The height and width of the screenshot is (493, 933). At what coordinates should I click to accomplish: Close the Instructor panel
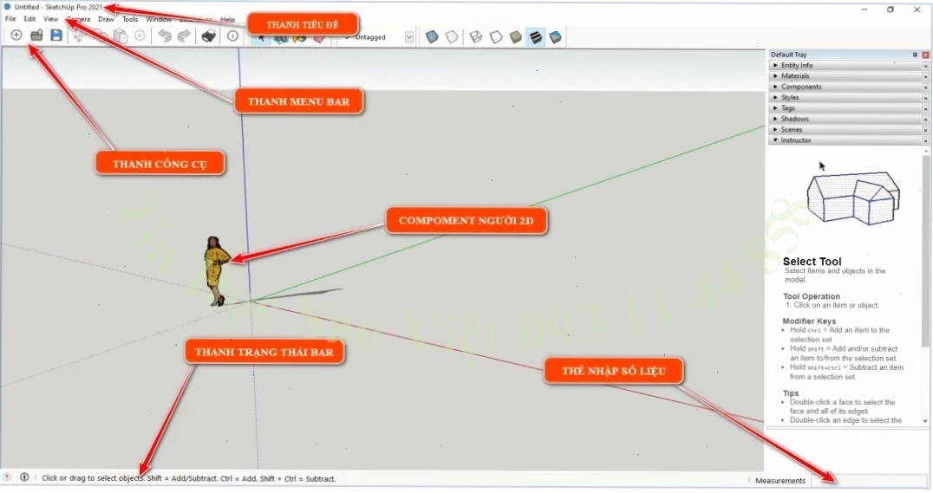[x=925, y=141]
